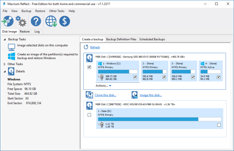Open the Backup Definition Files tab
This screenshot has width=234, height=151.
(x=121, y=39)
